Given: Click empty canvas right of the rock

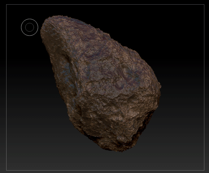Looking at the screenshot, I should point(183,93).
